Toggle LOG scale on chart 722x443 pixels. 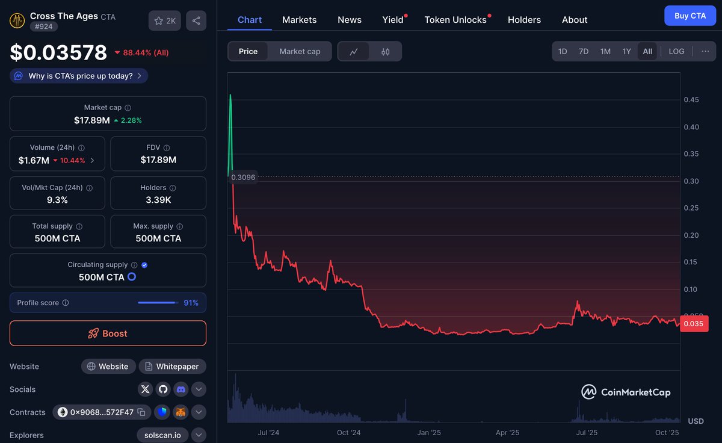point(676,51)
